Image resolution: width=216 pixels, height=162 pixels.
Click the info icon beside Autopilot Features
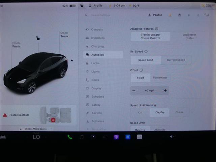coord(157,29)
